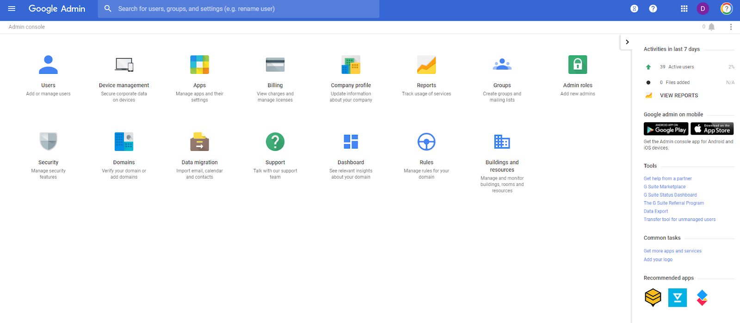Open the Help question mark in header

[x=653, y=9]
